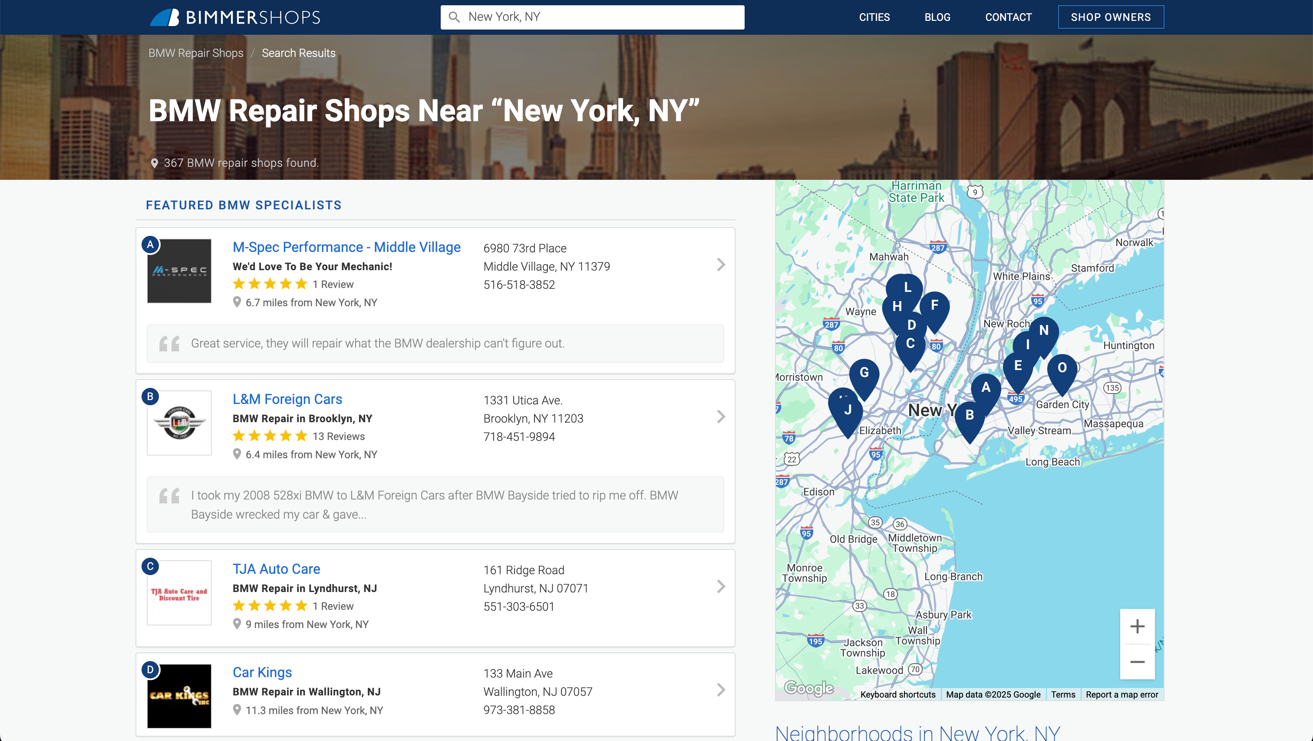
Task: Open the BLOG page
Action: (x=937, y=17)
